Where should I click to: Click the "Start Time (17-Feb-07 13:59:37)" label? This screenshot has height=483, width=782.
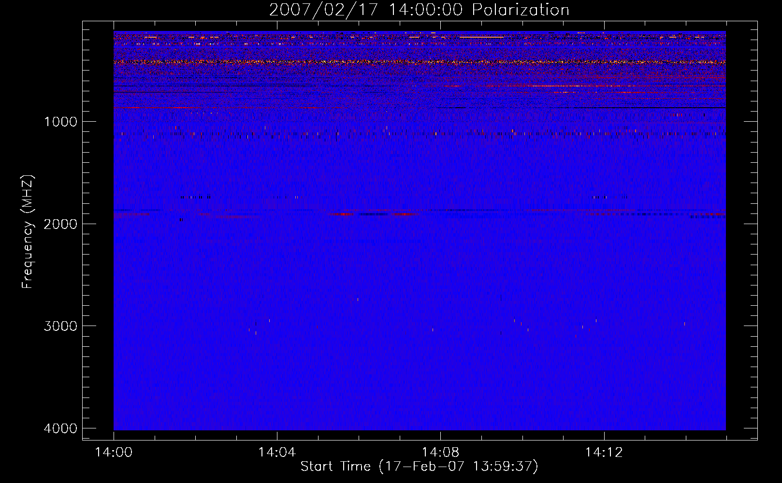419,467
